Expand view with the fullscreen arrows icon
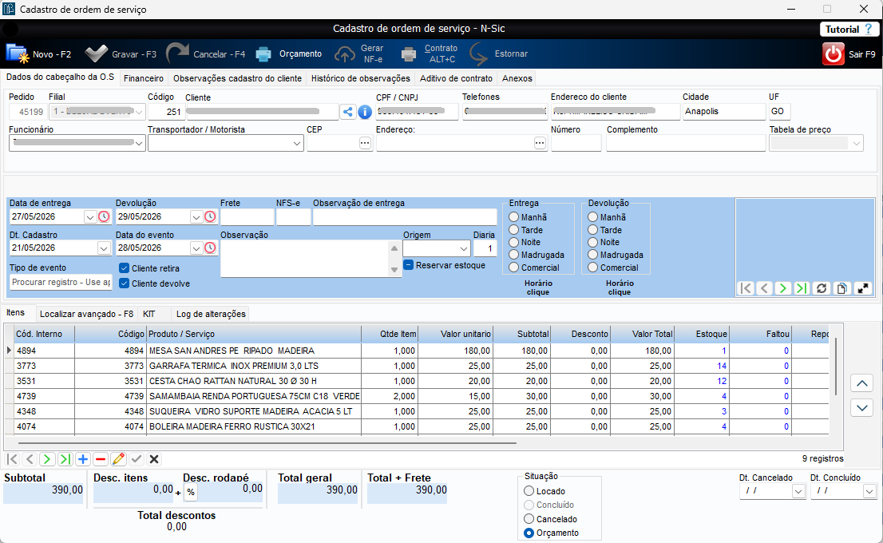 pyautogui.click(x=863, y=288)
